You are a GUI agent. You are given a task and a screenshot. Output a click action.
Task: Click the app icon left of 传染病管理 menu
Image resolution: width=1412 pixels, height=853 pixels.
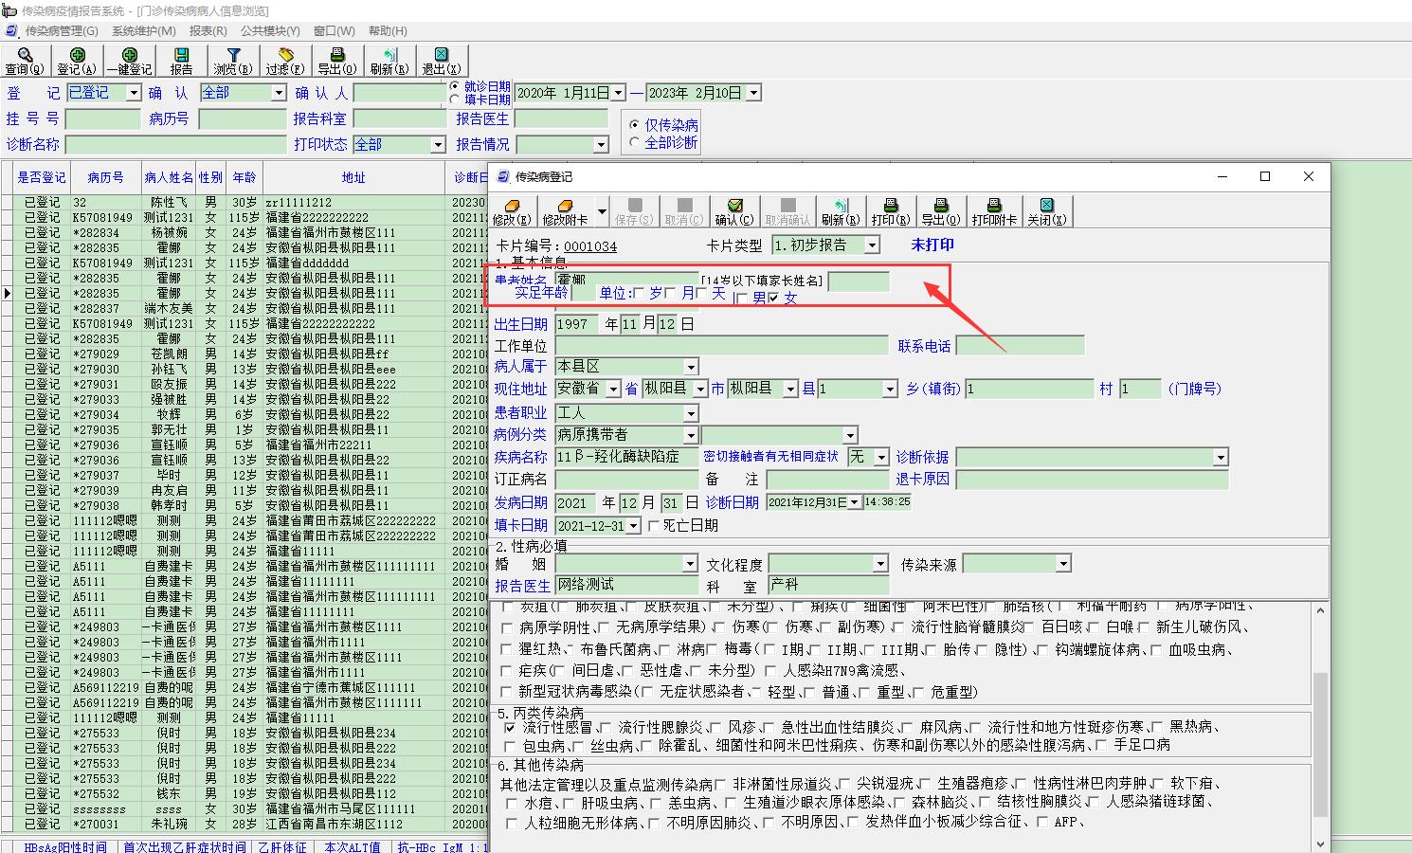(x=11, y=31)
